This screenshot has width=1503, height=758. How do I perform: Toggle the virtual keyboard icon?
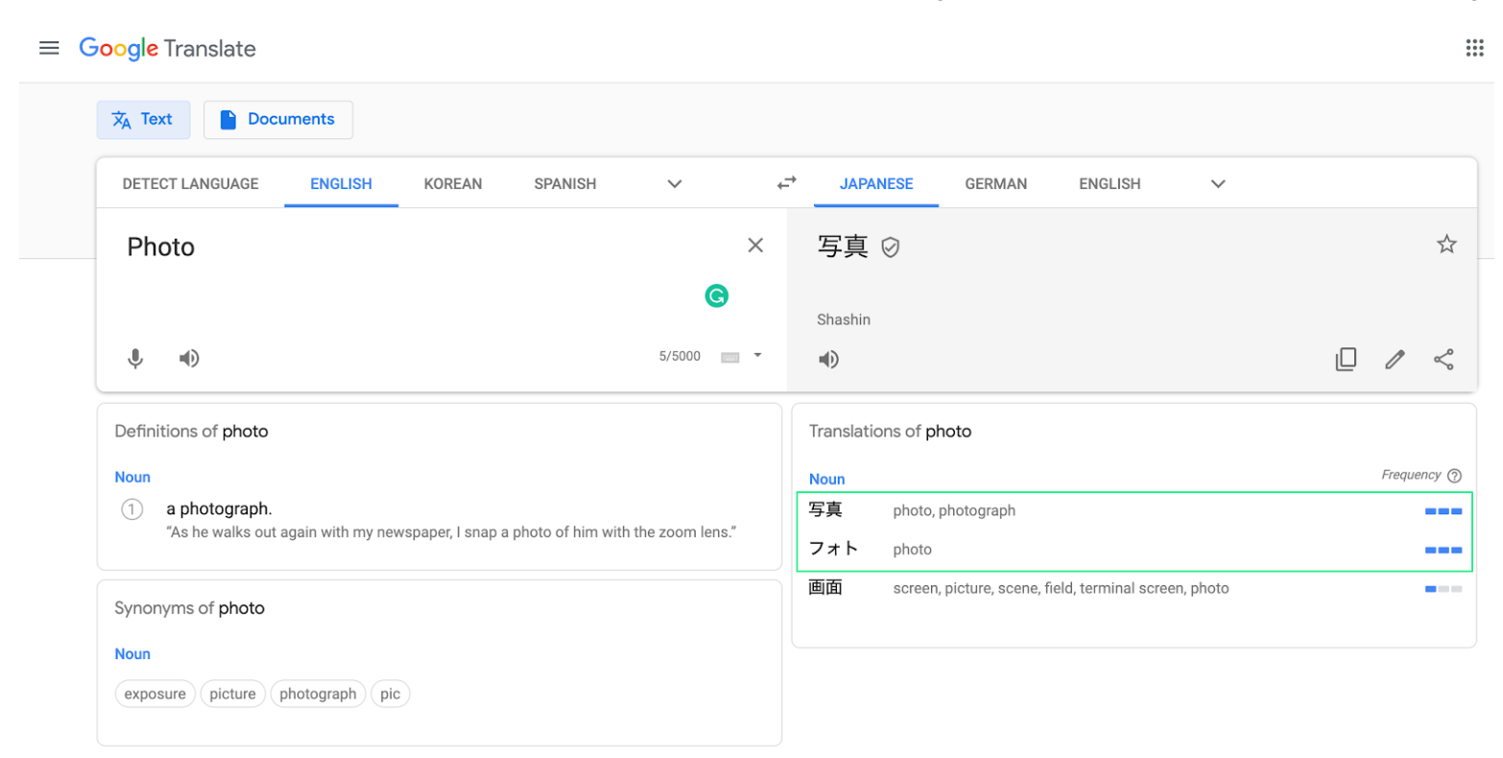[x=730, y=357]
